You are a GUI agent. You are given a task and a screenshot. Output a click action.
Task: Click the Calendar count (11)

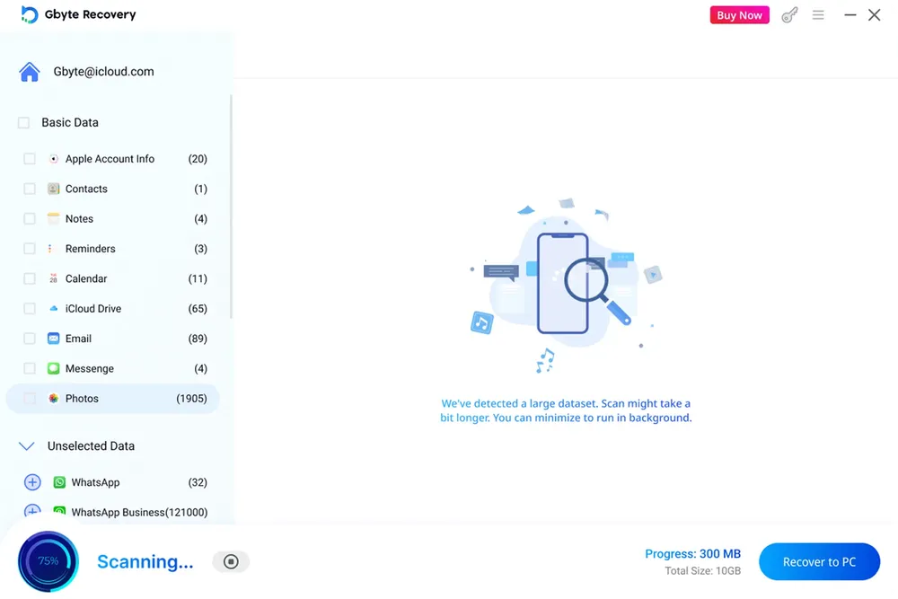tap(198, 279)
